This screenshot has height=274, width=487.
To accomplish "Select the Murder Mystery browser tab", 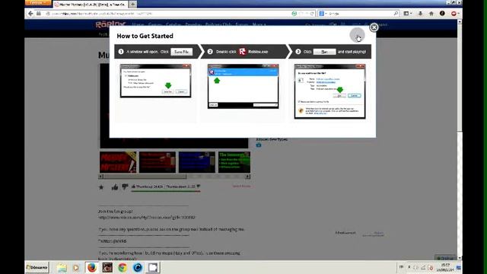I will (x=90, y=5).
